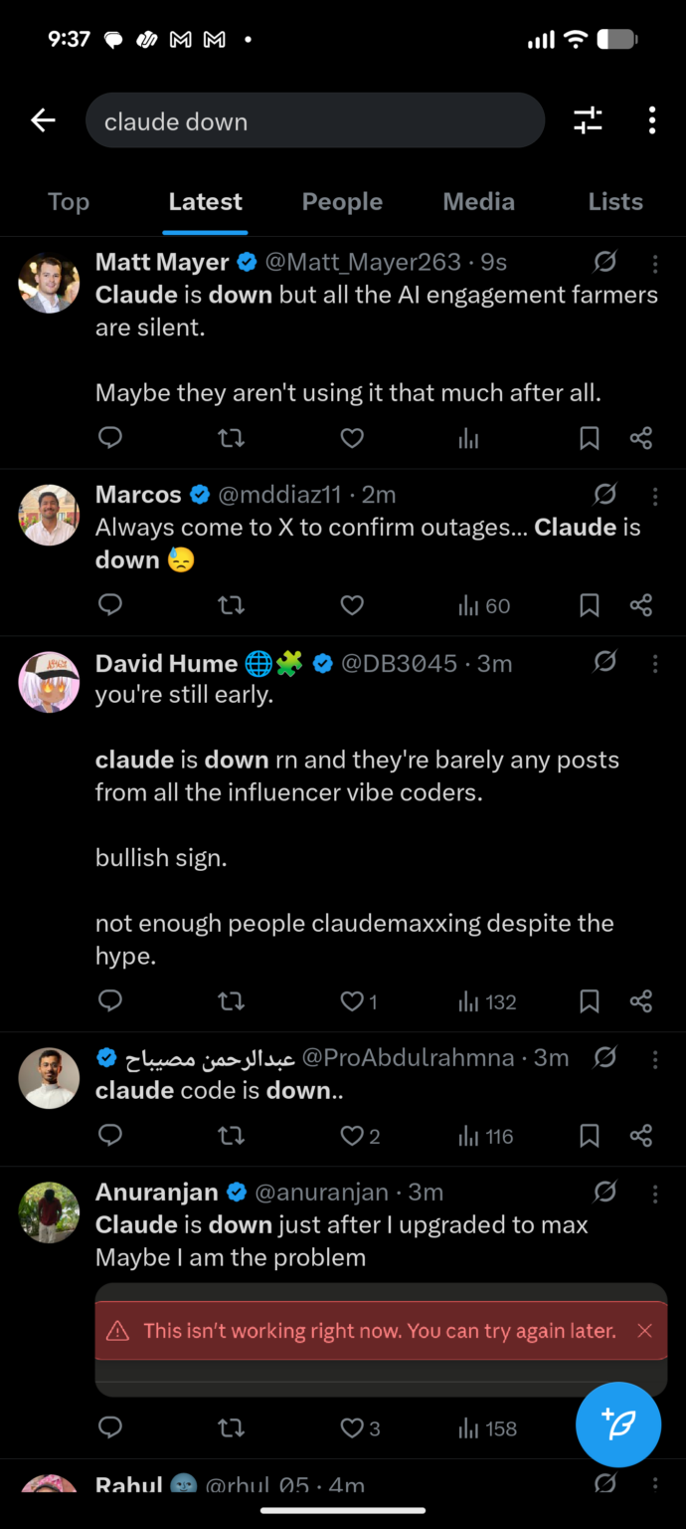Open the three-dot menu on Marcos's tweet
Image resolution: width=686 pixels, height=1529 pixels.
(x=654, y=495)
